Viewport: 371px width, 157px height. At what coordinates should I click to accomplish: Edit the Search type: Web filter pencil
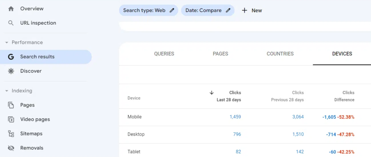click(172, 11)
